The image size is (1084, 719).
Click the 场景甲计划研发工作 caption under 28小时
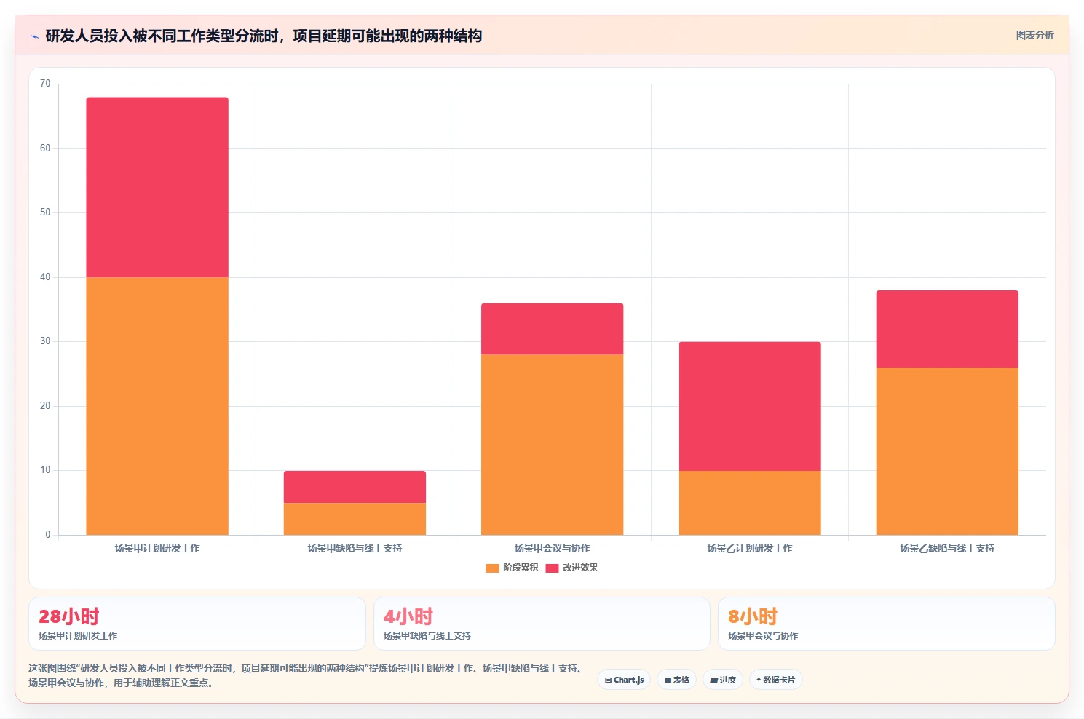pos(78,636)
